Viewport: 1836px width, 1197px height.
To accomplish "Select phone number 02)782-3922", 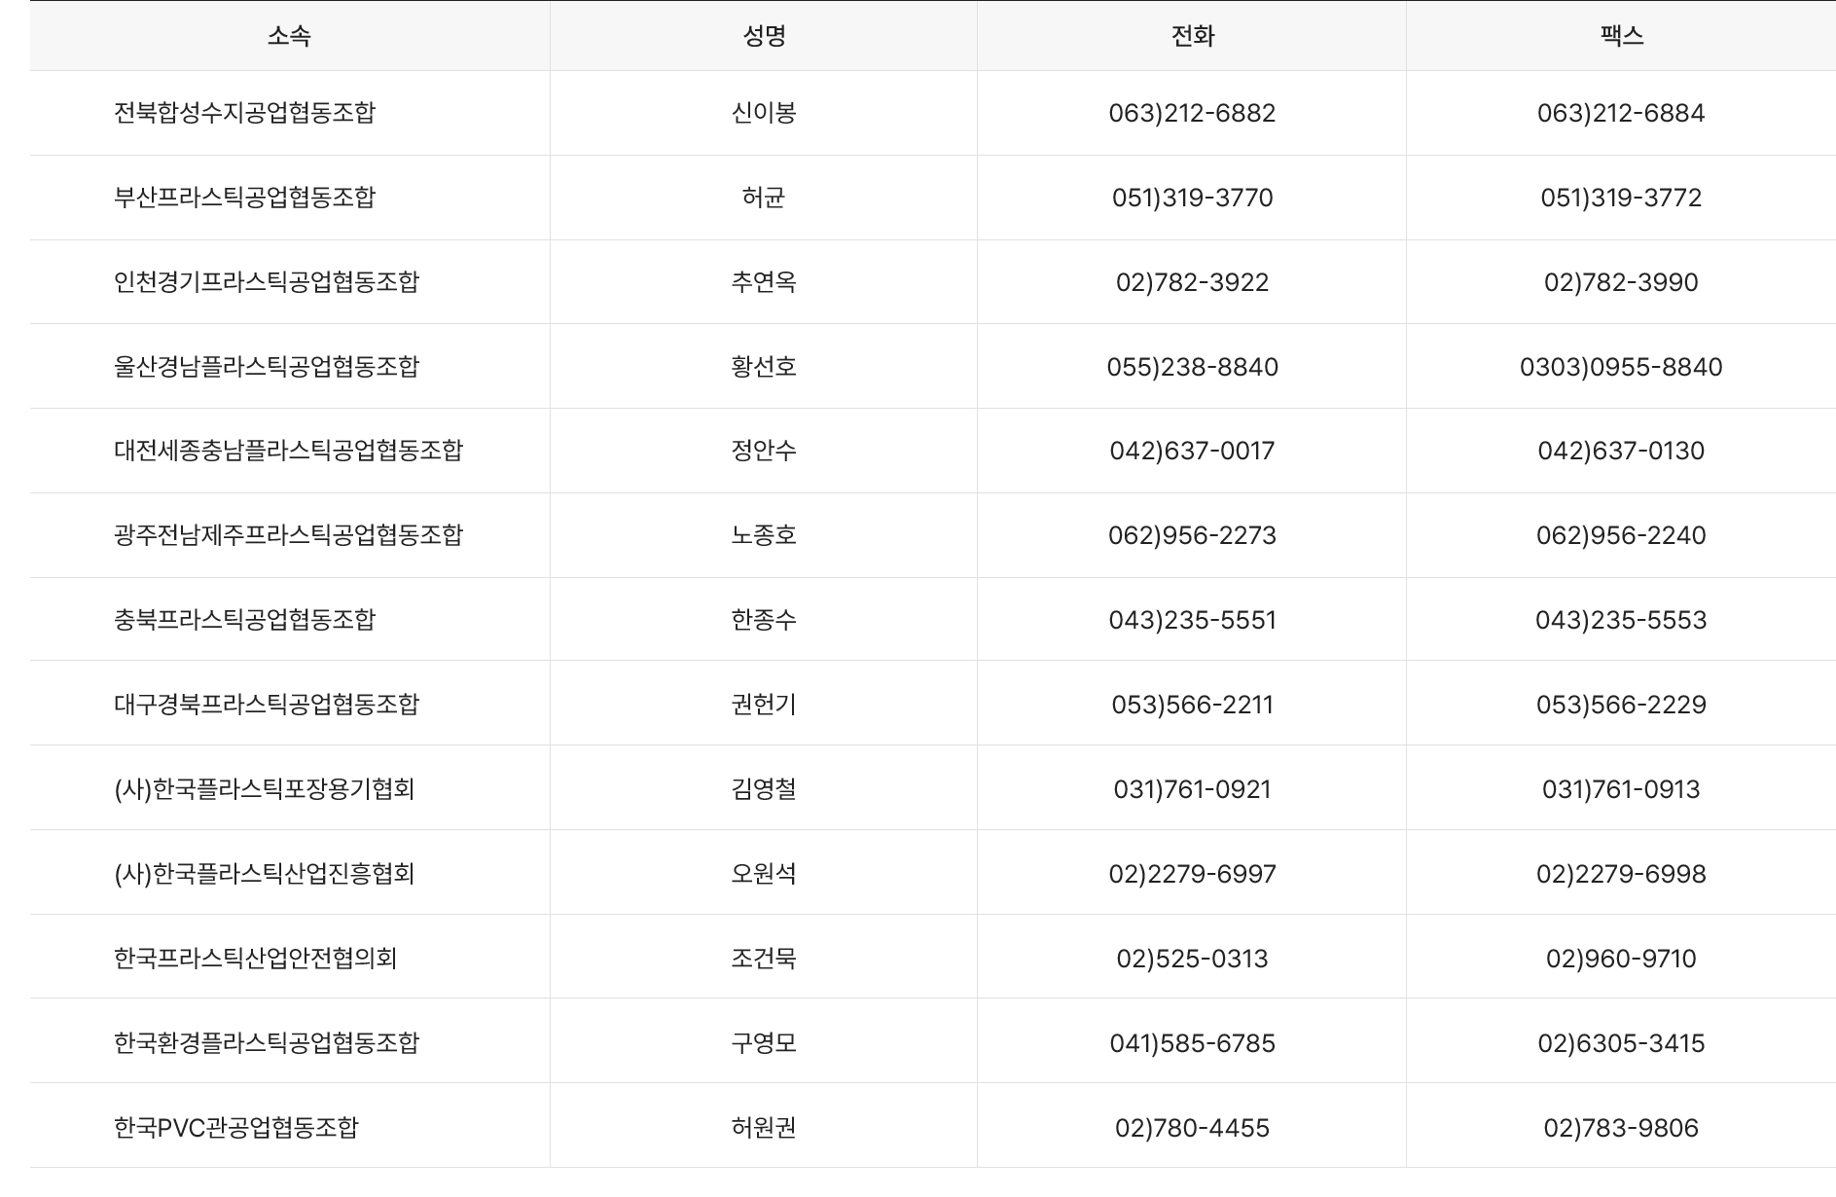I will 1192,282.
